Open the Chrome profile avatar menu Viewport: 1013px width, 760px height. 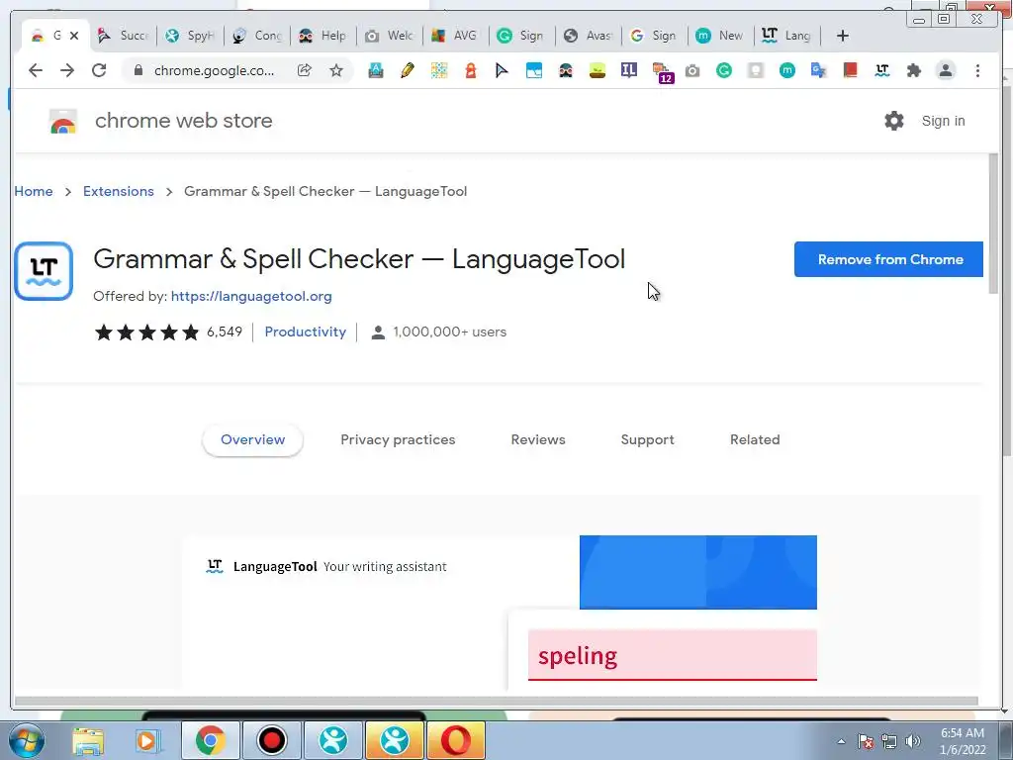tap(945, 70)
